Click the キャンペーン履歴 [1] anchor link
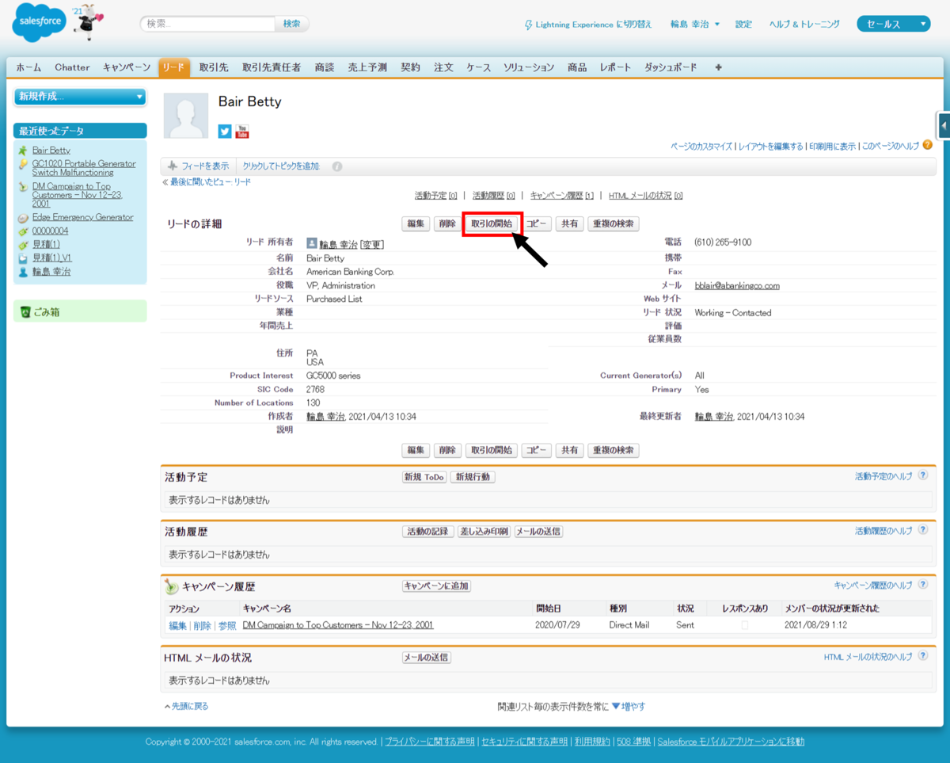The height and width of the screenshot is (763, 950). (x=561, y=196)
